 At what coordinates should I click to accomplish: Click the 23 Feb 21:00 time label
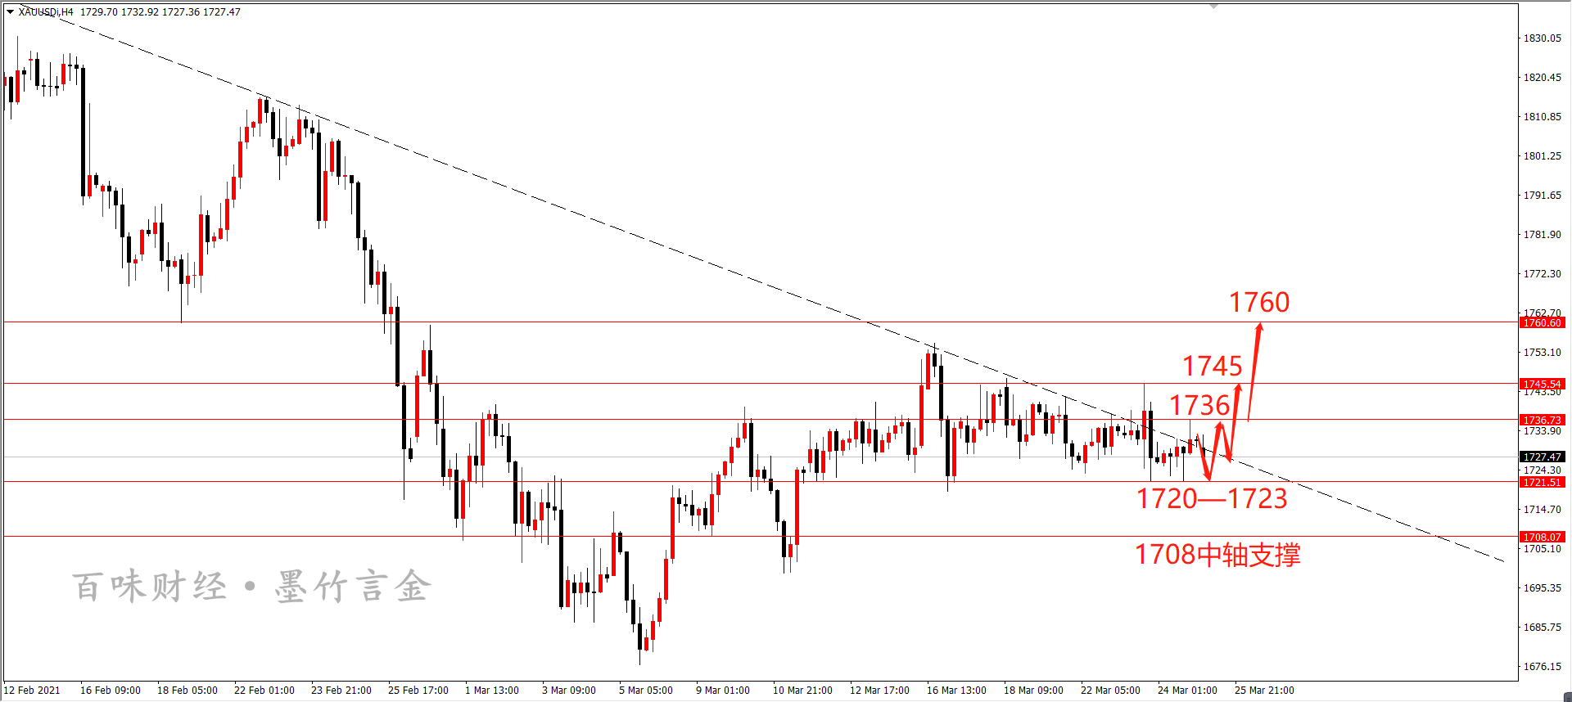tap(341, 691)
